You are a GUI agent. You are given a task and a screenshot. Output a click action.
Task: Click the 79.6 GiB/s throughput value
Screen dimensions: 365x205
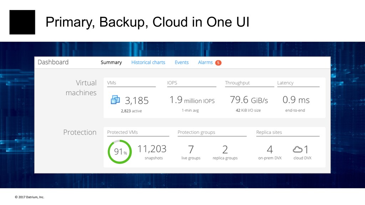tap(249, 100)
